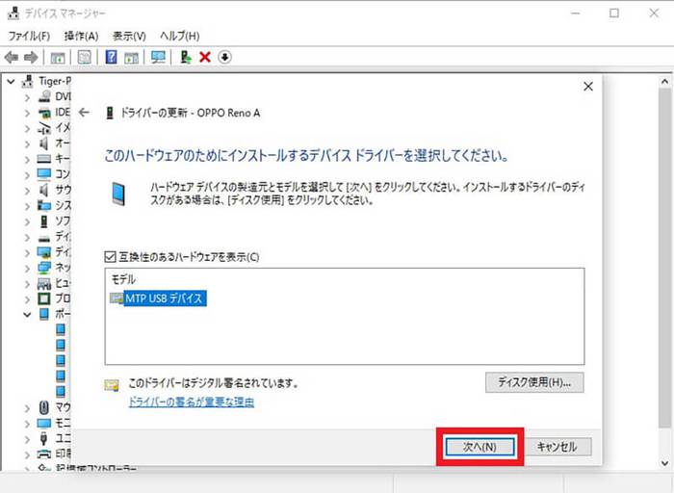
Task: Select the keyboard category icon in tree
Action: pos(44,159)
